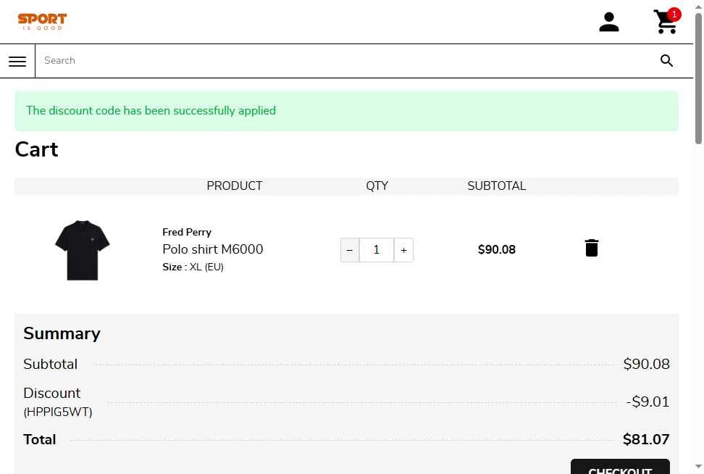Screen dimensions: 704x474
Task: Click the Total amount $81.07
Action: [646, 439]
